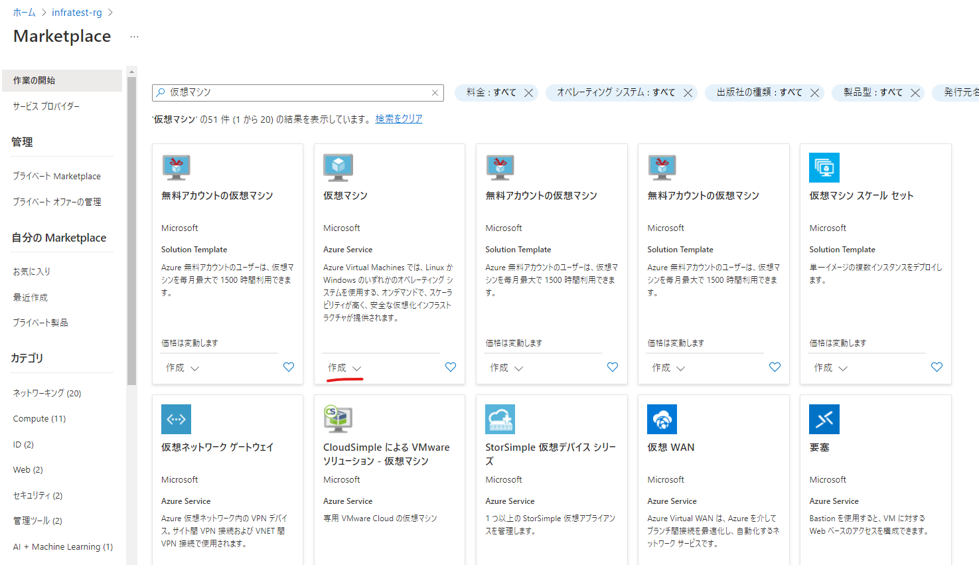Open the 料金 : すべて filter
This screenshot has width=979, height=565.
[x=490, y=93]
